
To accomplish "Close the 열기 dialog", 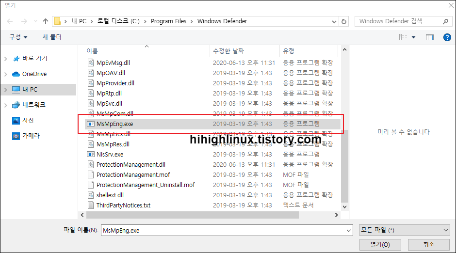I will coord(451,5).
